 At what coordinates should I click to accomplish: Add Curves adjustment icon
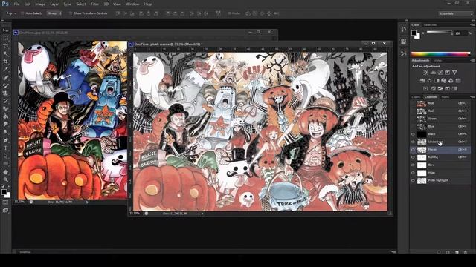pyautogui.click(x=440, y=73)
